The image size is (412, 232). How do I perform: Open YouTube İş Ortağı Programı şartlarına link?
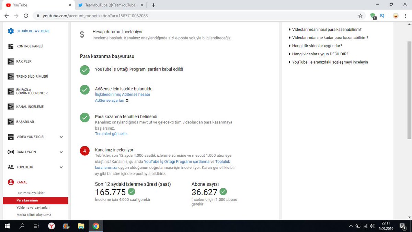pos(177,162)
